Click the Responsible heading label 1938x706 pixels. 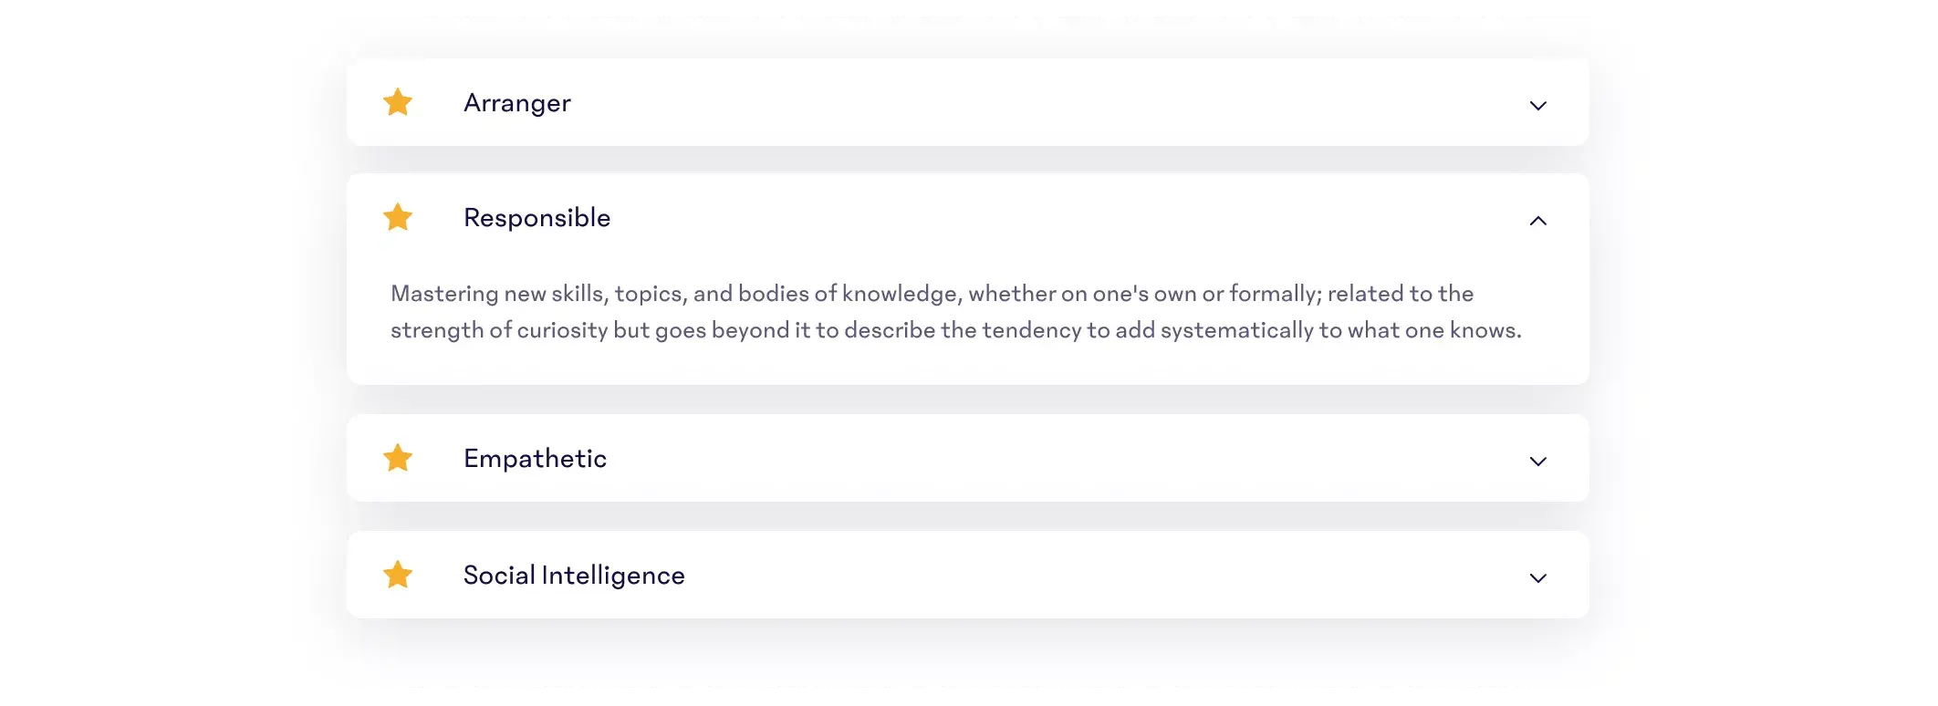pos(537,218)
